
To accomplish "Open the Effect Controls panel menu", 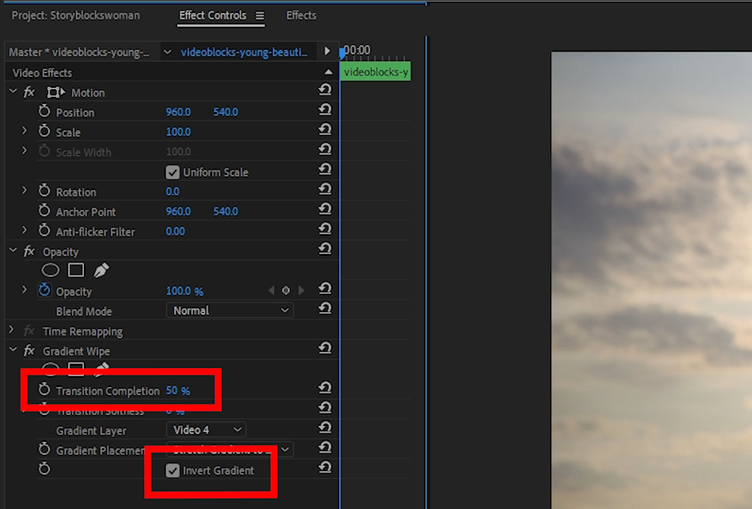I will 260,16.
